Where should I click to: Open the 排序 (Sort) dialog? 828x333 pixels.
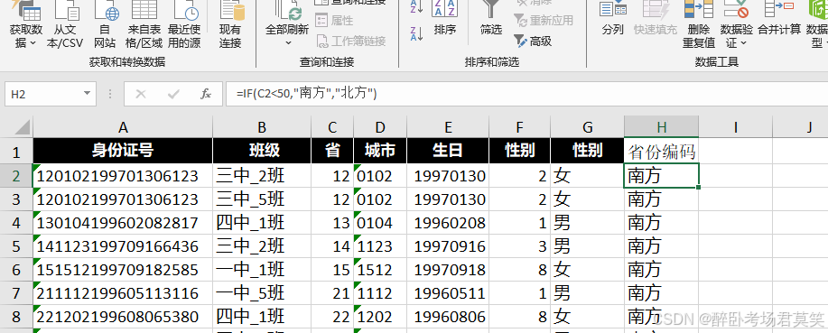(444, 19)
